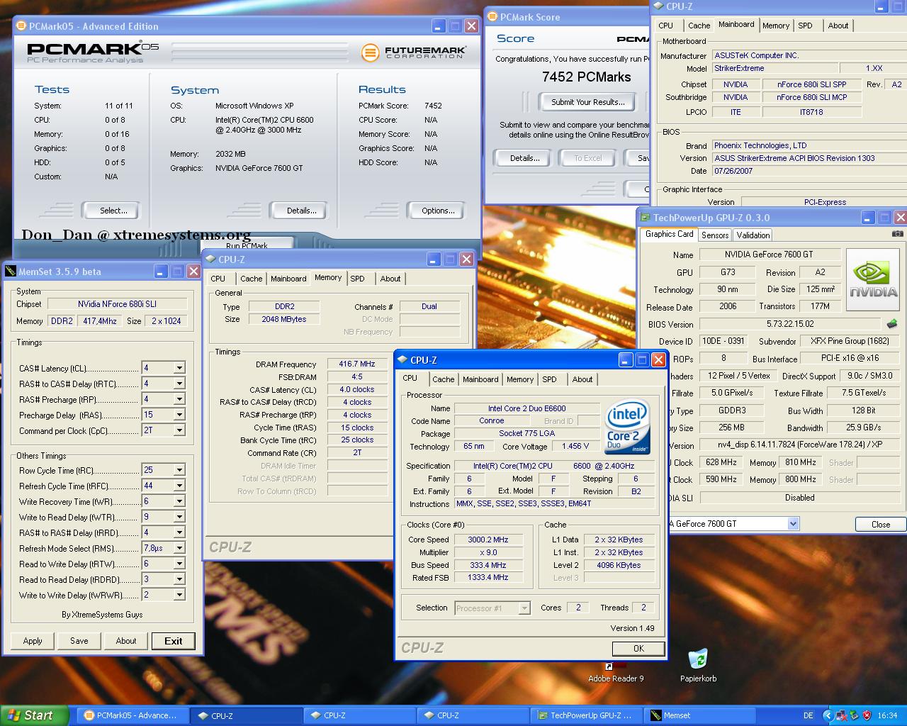Switch to Validation tab in GPU-Z
907x726 pixels.
[753, 235]
